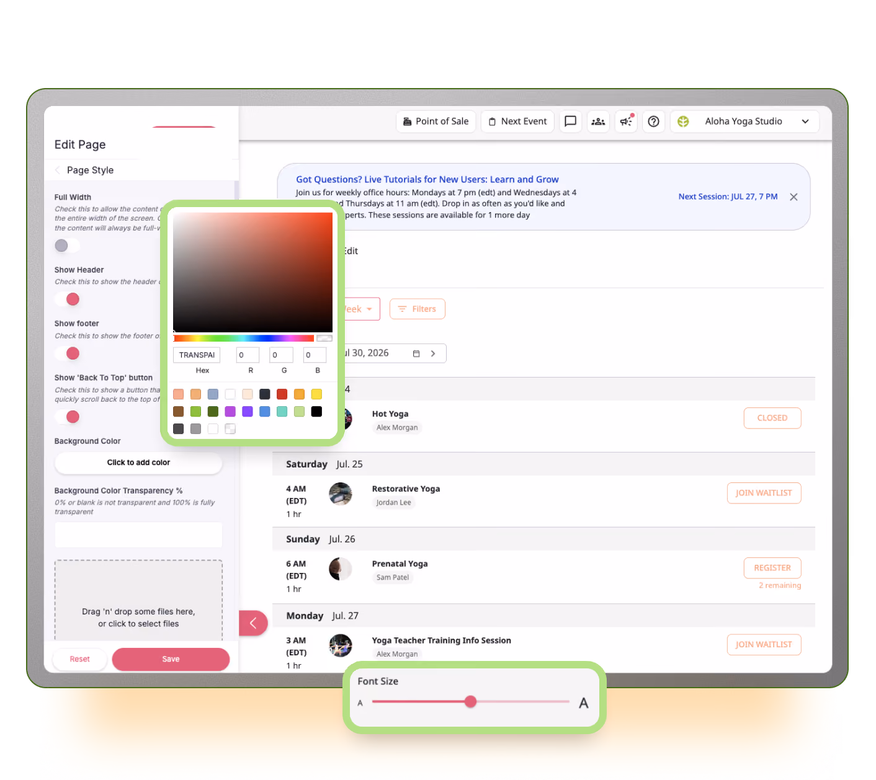Click the '2 remaining' text
Viewport: 876px width, 780px height.
pyautogui.click(x=780, y=585)
